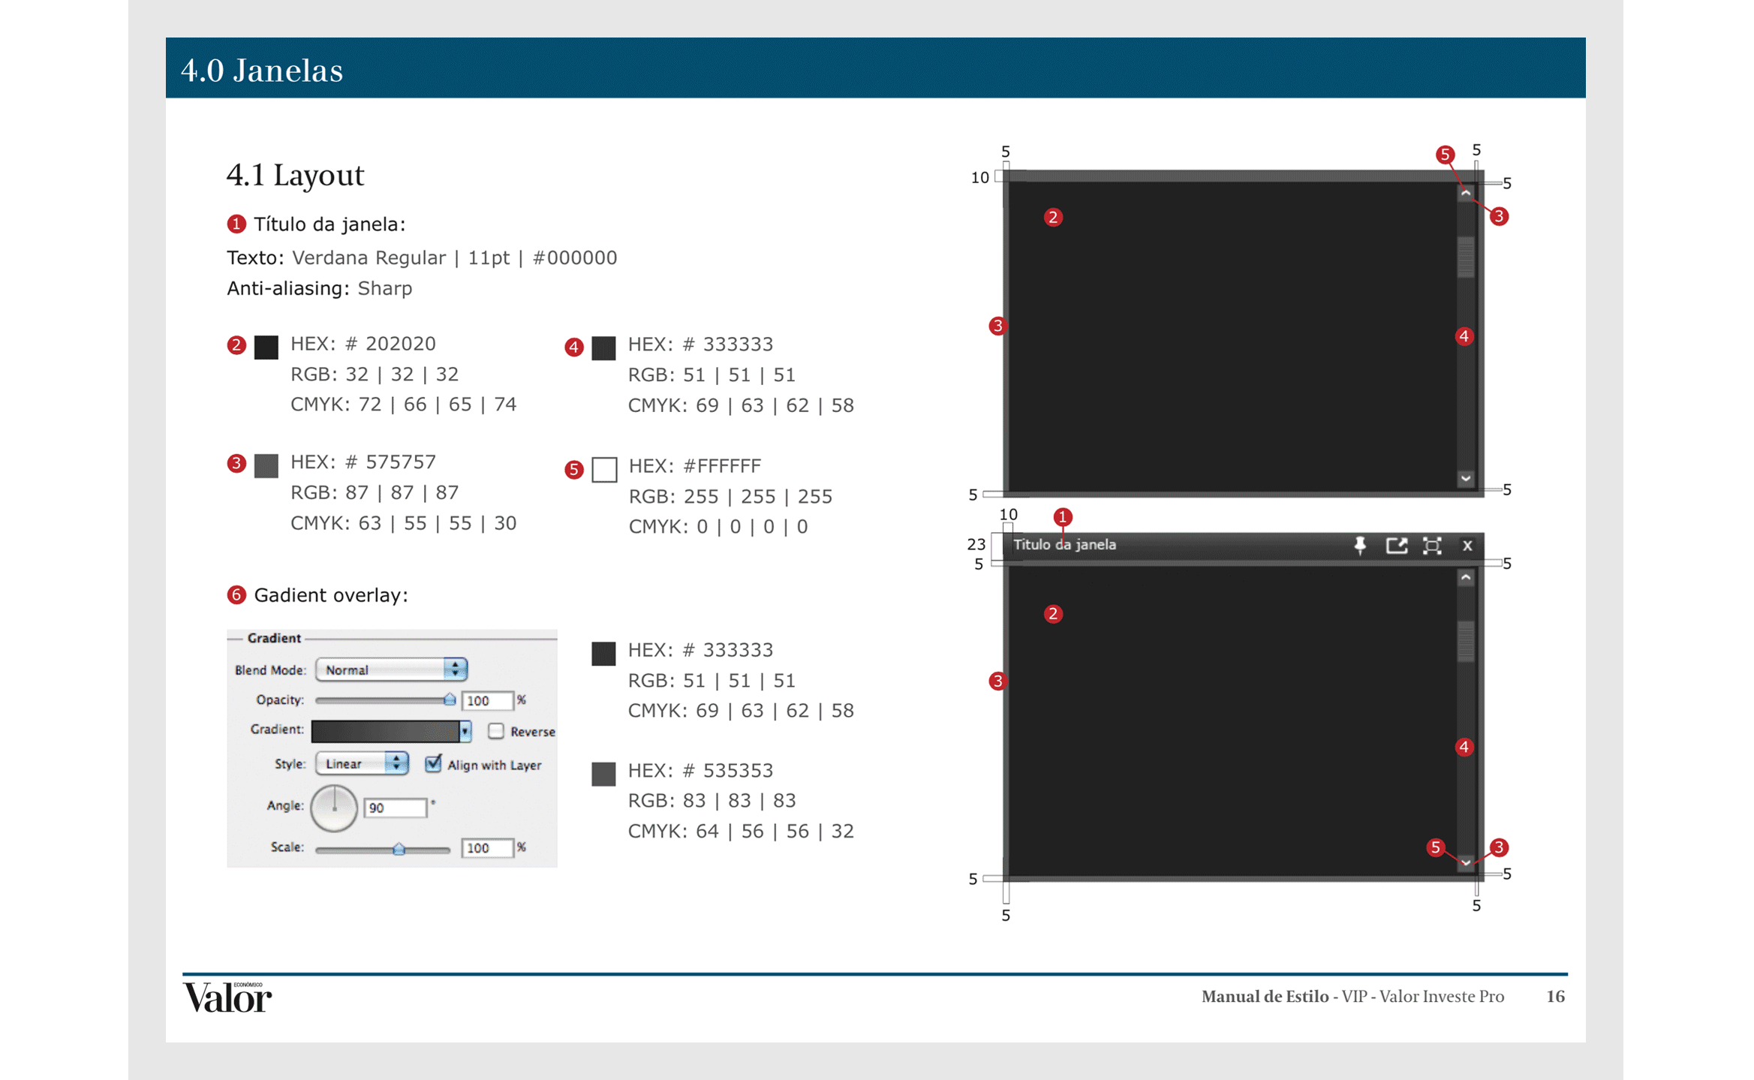Image resolution: width=1754 pixels, height=1080 pixels.
Task: Click the Opacity slider handle
Action: point(449,699)
